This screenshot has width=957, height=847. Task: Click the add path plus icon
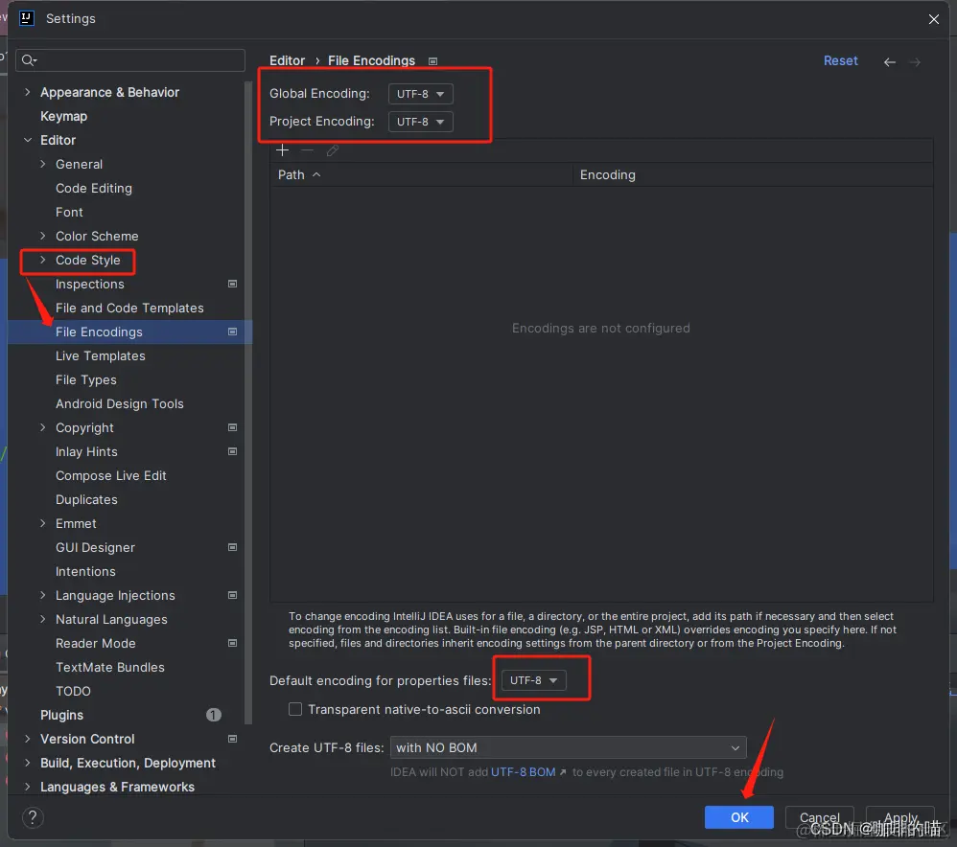(x=282, y=150)
